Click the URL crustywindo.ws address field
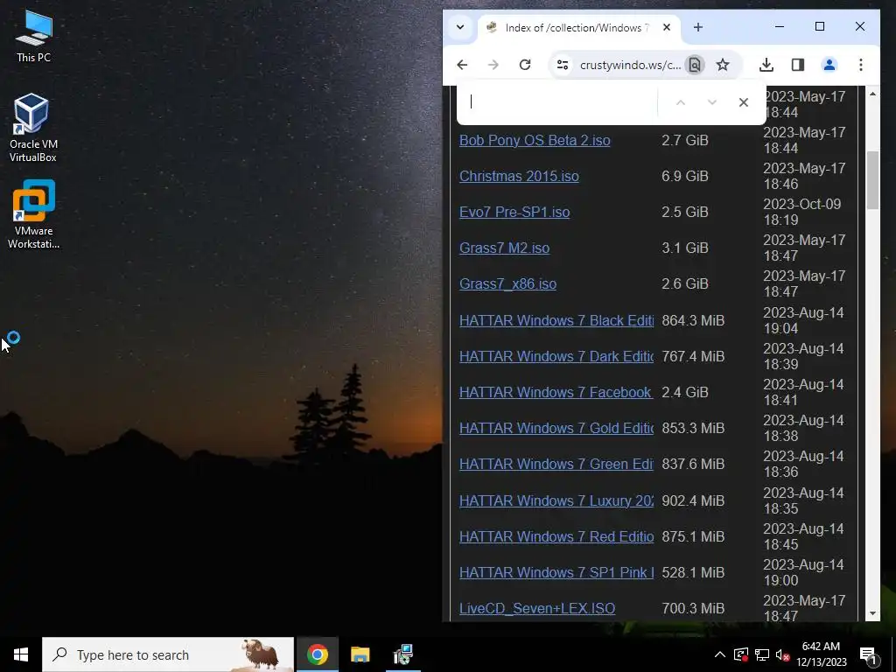 [x=630, y=65]
